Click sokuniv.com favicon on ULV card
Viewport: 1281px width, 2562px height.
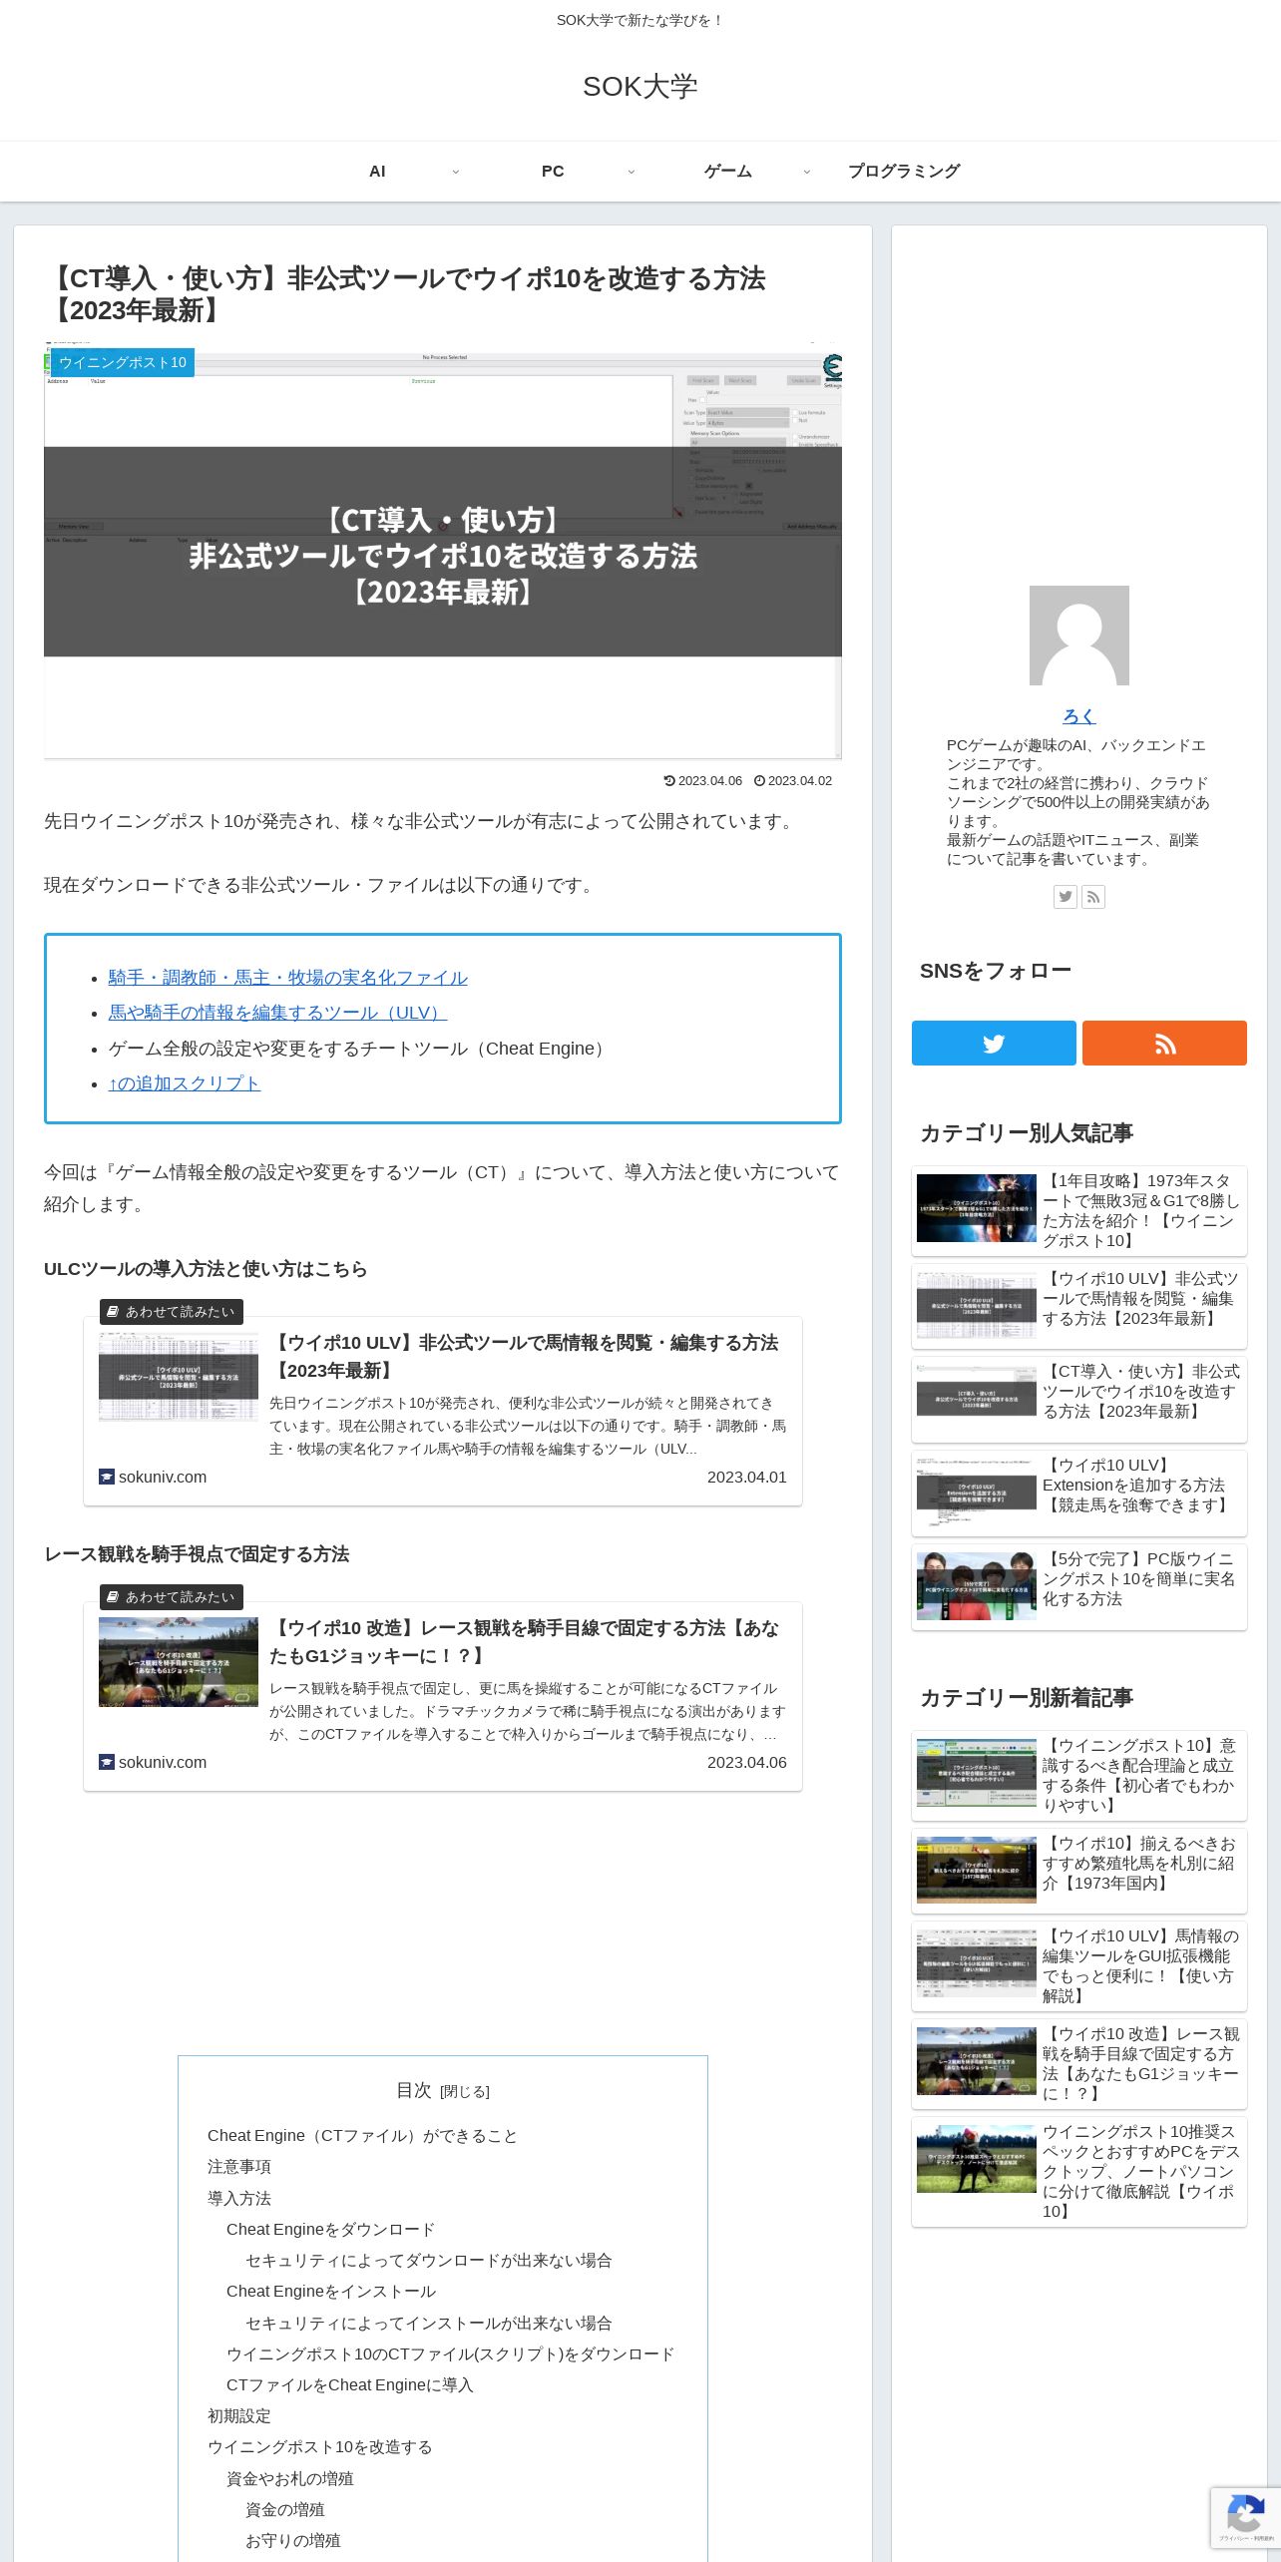[x=107, y=1477]
